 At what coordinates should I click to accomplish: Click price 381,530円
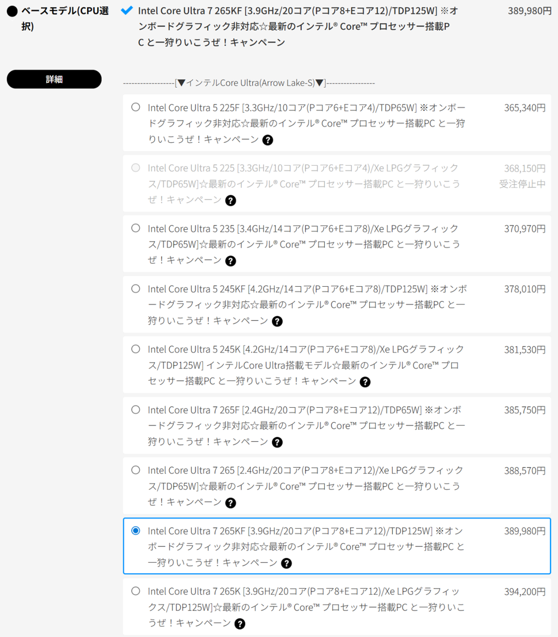525,350
